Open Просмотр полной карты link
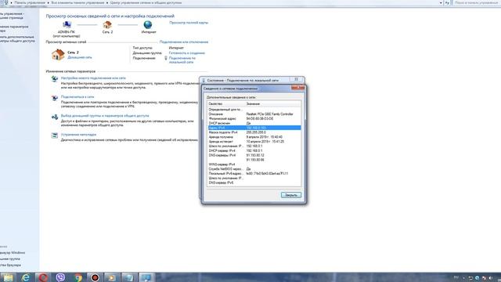 point(189,23)
